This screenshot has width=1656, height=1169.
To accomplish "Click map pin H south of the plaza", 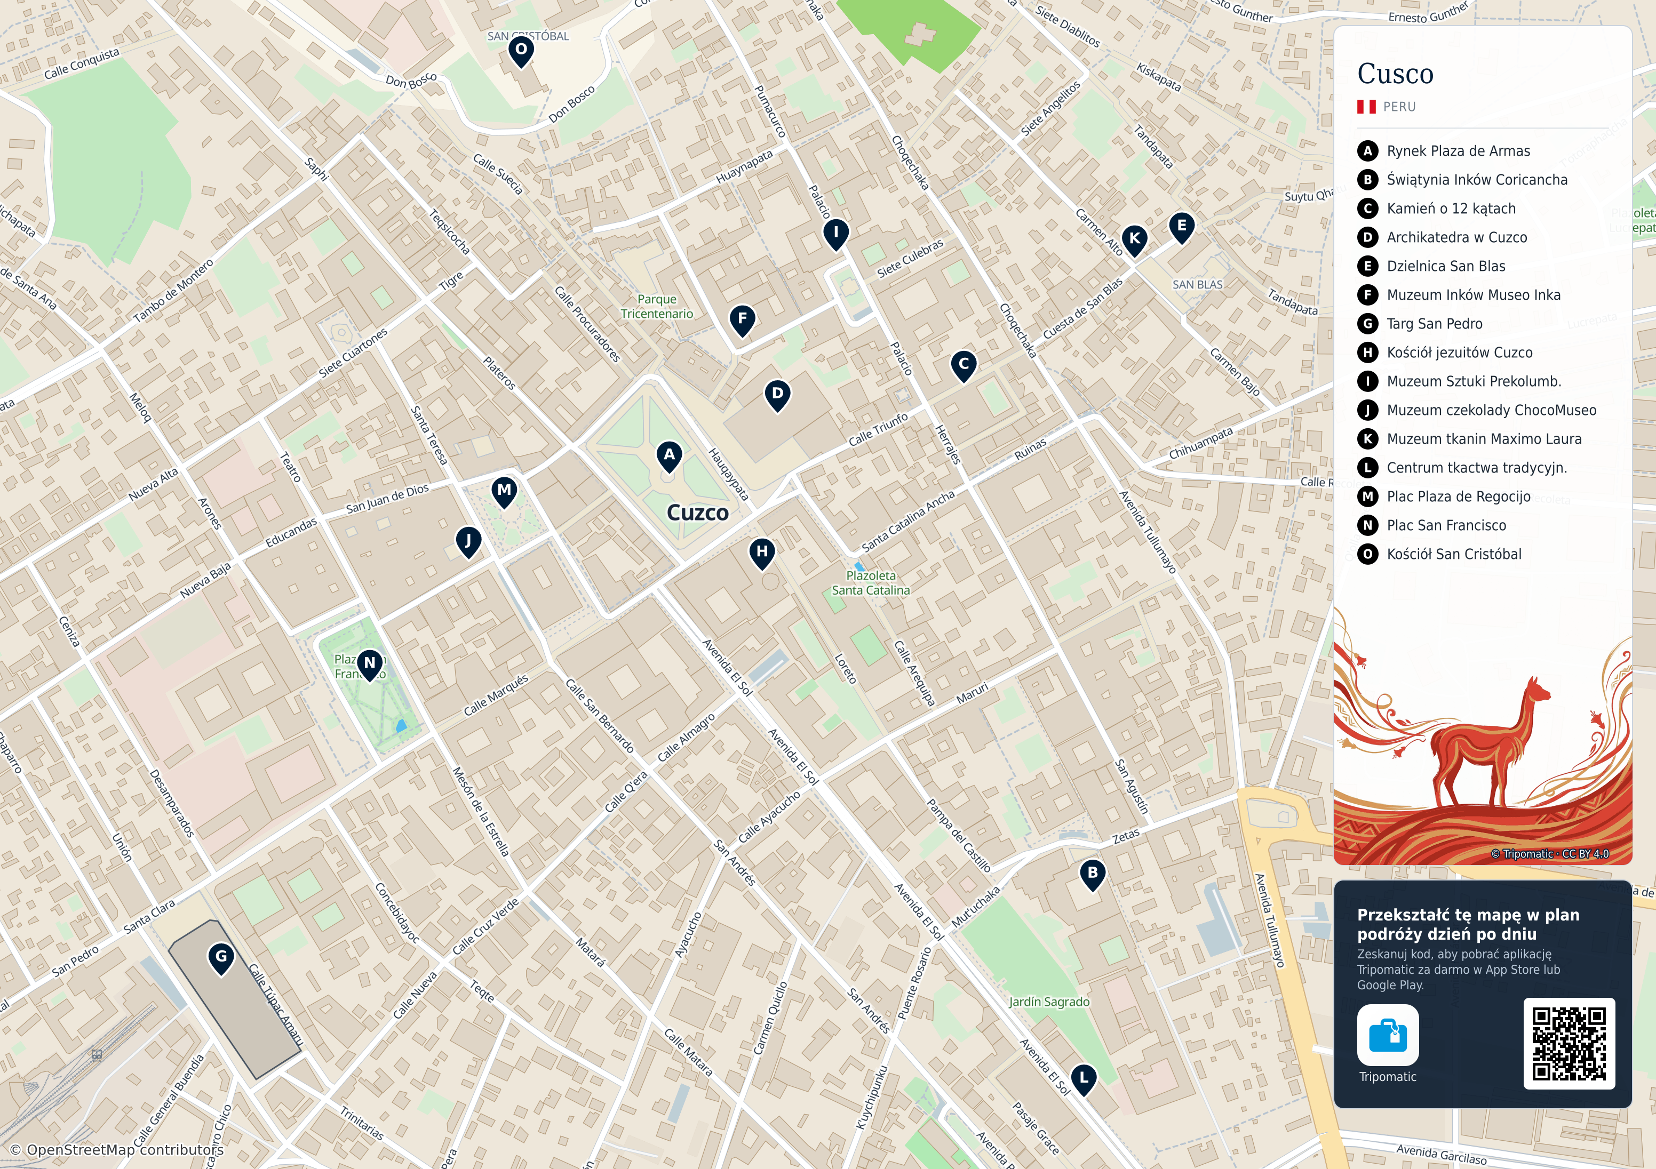I will click(x=762, y=554).
